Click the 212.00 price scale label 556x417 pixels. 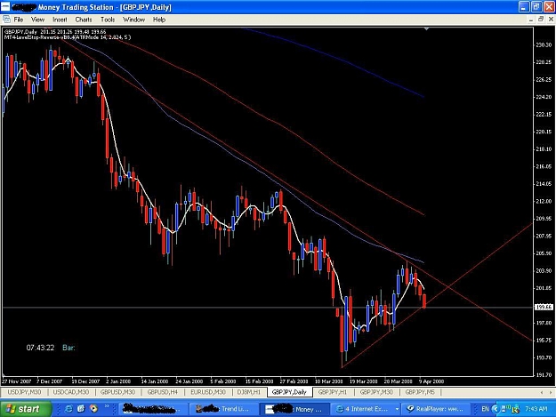tap(544, 201)
